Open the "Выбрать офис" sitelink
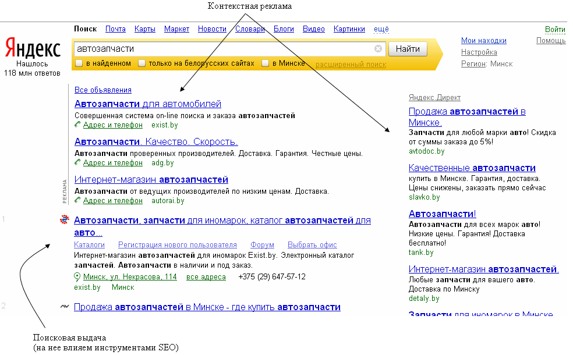 (312, 244)
